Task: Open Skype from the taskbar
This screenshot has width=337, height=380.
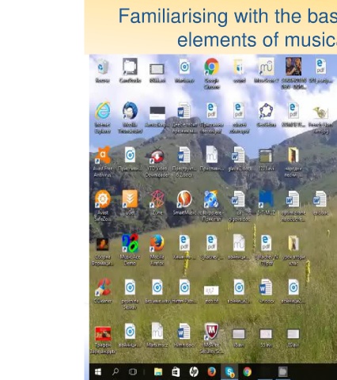Action: click(x=229, y=371)
